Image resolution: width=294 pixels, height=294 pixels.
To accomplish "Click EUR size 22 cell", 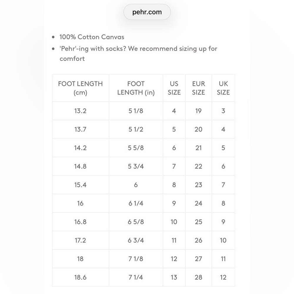I will pos(198,166).
